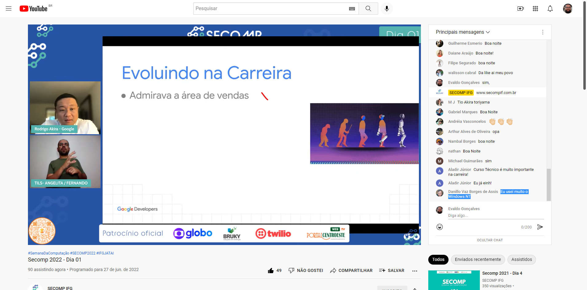Click OCULTAR CHAT to hide chat
Image resolution: width=587 pixels, height=290 pixels.
click(490, 240)
